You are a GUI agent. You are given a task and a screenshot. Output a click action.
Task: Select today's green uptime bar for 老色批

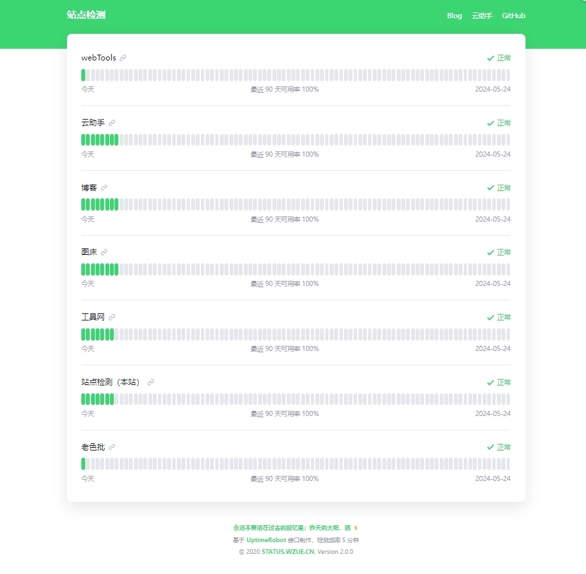[x=83, y=463]
